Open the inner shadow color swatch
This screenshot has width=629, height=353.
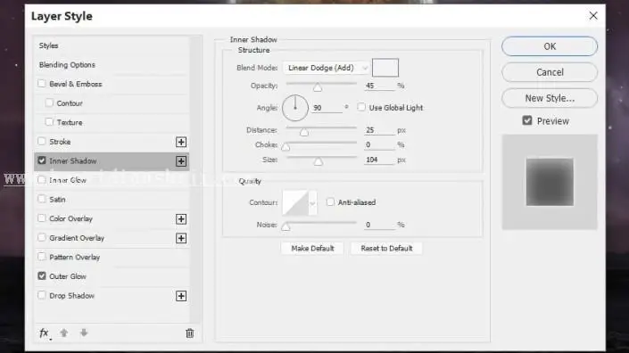tap(385, 68)
